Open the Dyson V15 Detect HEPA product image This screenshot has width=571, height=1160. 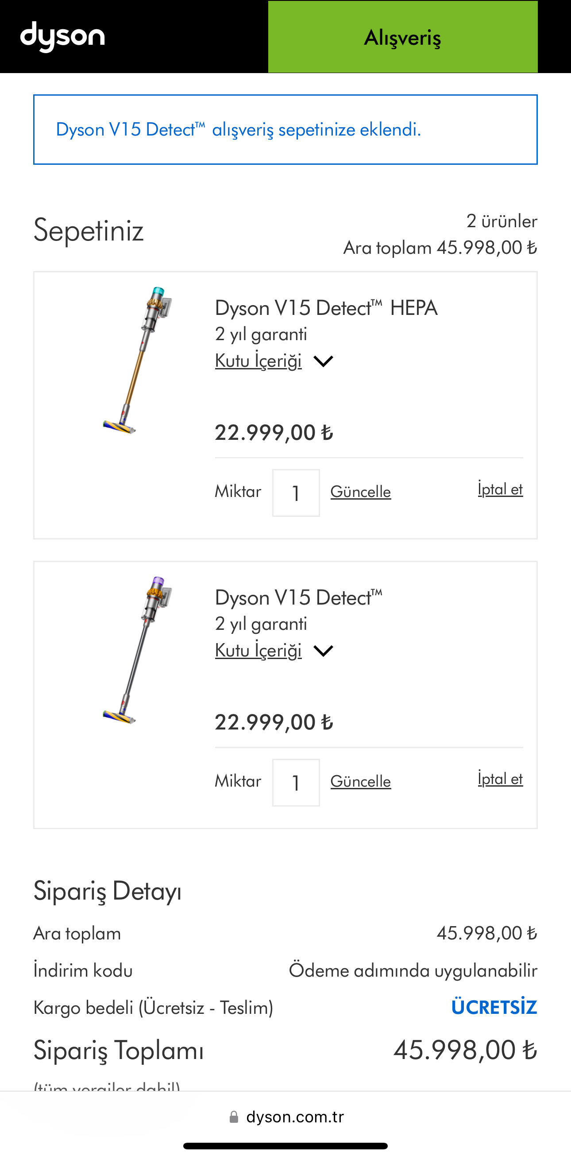click(137, 360)
